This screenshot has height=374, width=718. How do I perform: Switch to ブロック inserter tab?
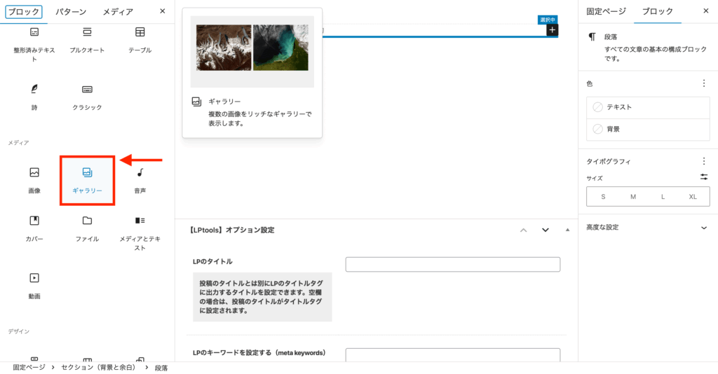(24, 11)
